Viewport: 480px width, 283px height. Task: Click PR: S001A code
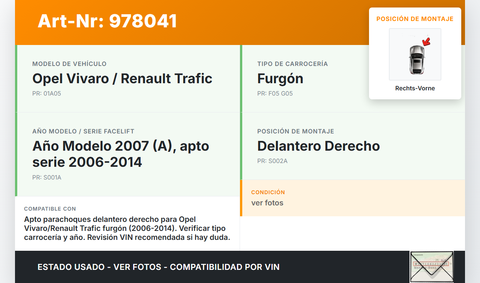click(47, 177)
